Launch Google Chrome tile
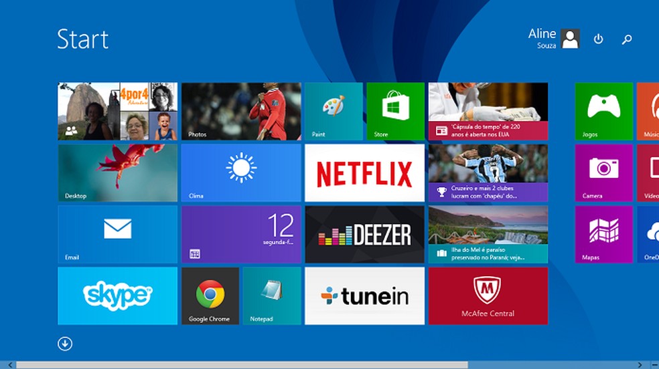The width and height of the screenshot is (659, 369). coord(210,296)
